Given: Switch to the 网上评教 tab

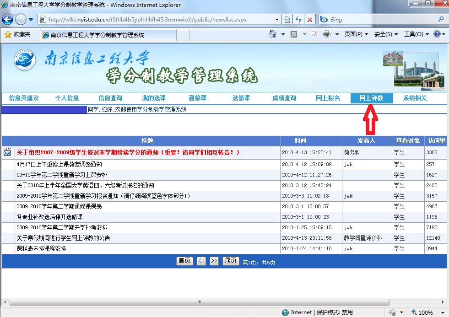Looking at the screenshot, I should (373, 98).
